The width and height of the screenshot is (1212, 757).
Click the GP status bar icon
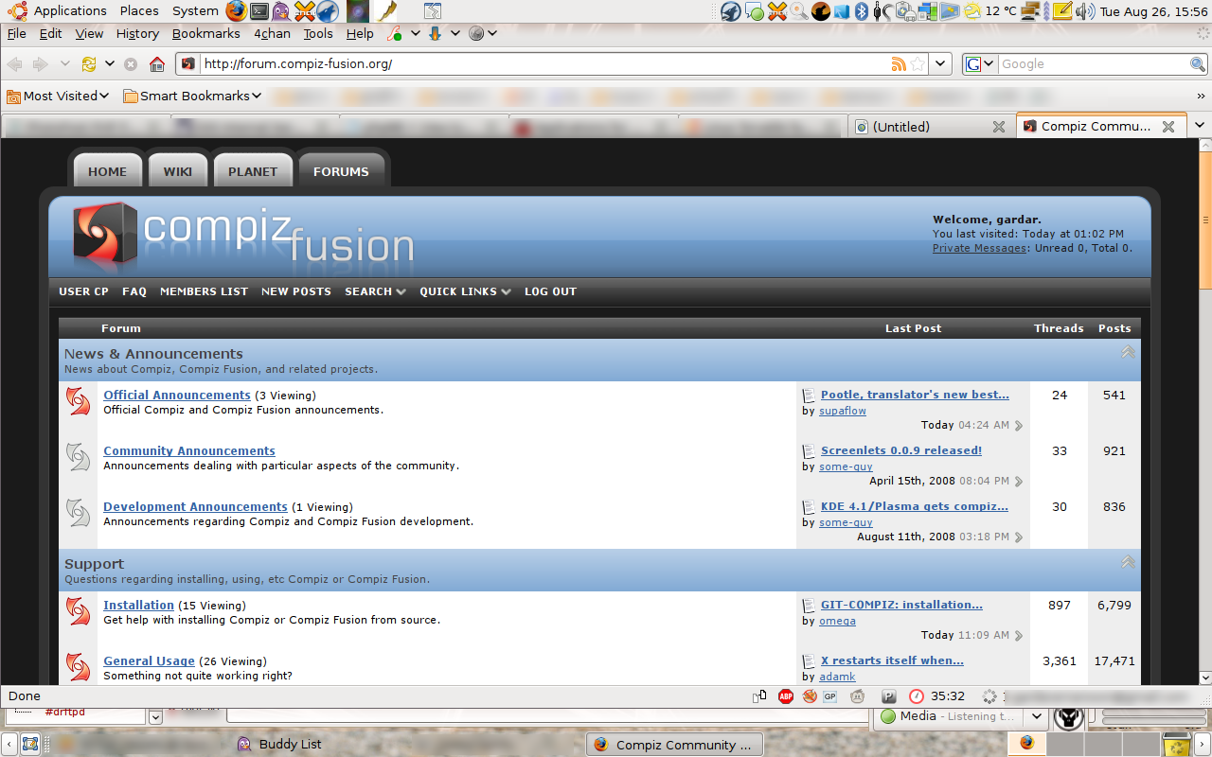pos(830,696)
